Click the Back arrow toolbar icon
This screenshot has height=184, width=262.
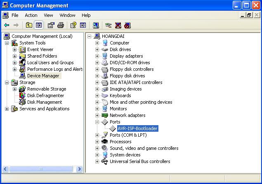point(7,25)
